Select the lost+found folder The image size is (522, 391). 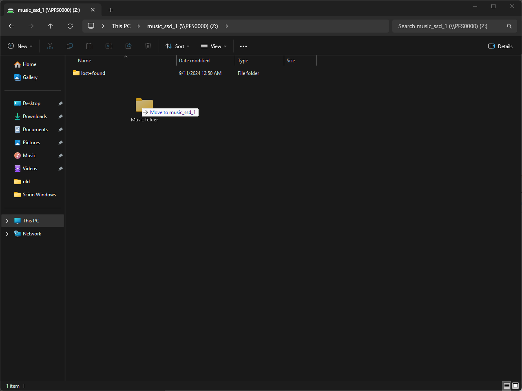[x=93, y=73]
